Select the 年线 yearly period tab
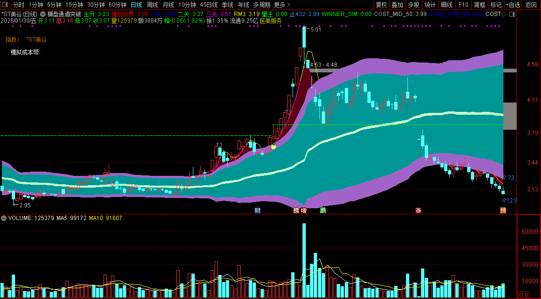Screen dimensions: 541x299 click(x=243, y=5)
